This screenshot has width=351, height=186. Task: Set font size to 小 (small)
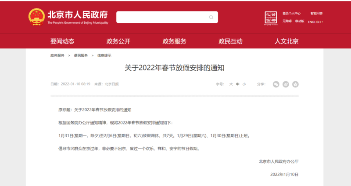pos(244,84)
